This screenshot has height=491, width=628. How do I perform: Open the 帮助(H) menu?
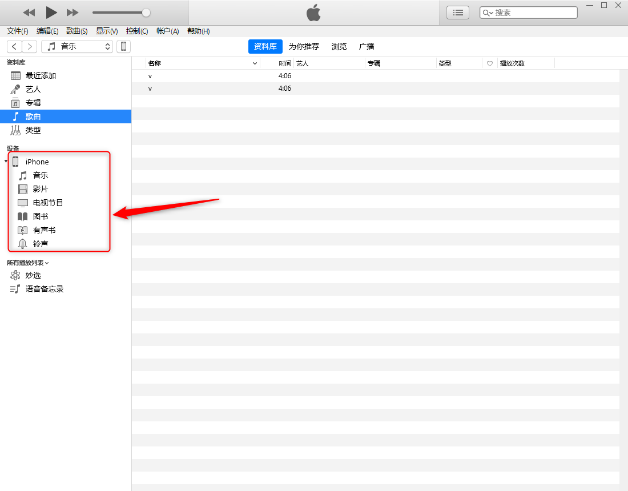199,31
